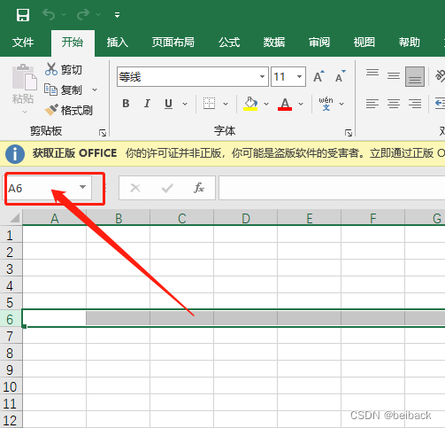The width and height of the screenshot is (445, 428).
Task: Click the Decrease Font Size icon
Action: [x=340, y=76]
